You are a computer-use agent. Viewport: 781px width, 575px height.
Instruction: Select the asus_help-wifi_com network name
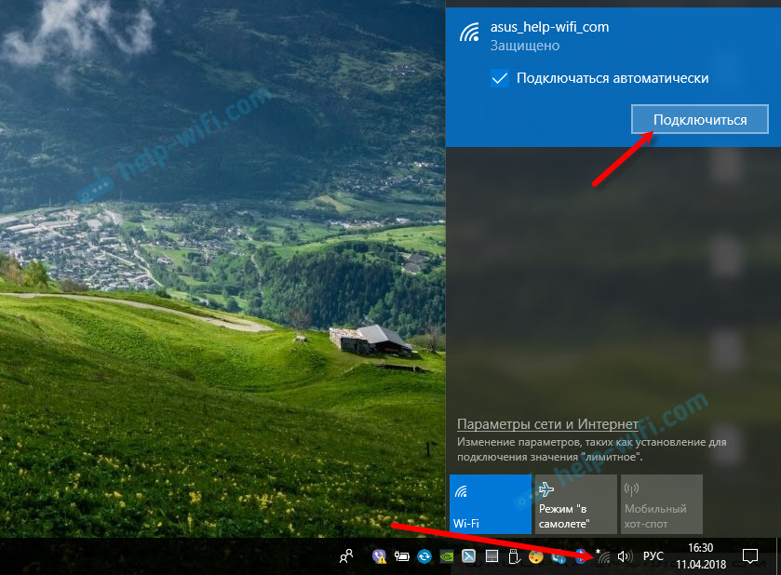coord(549,27)
